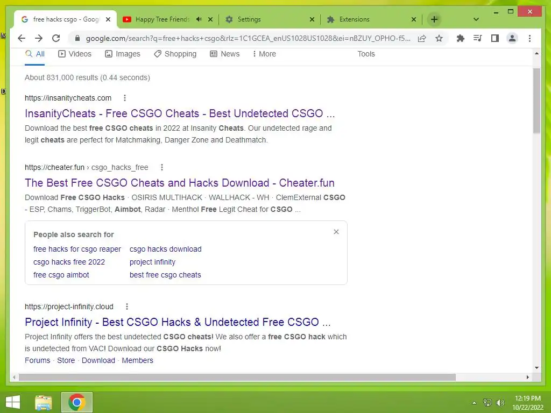This screenshot has height=413, width=551.
Task: Search best free csgo cheats
Action: click(165, 275)
